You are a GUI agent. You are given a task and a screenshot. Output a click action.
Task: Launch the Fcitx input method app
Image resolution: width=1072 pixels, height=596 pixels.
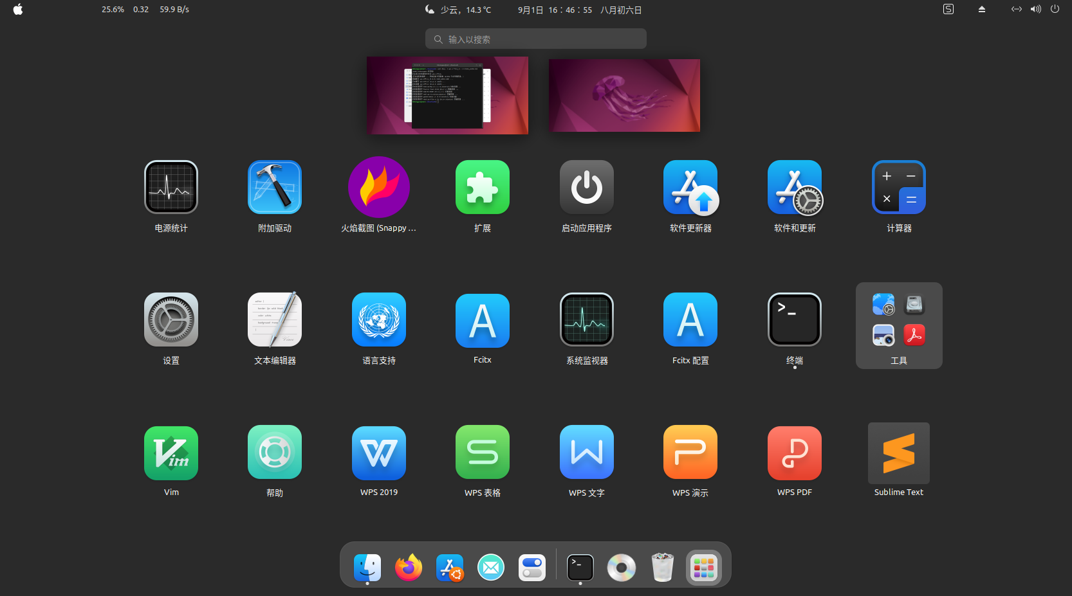[x=483, y=320]
